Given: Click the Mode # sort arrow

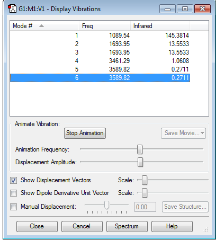Looking at the screenshot, I should pyautogui.click(x=41, y=26).
